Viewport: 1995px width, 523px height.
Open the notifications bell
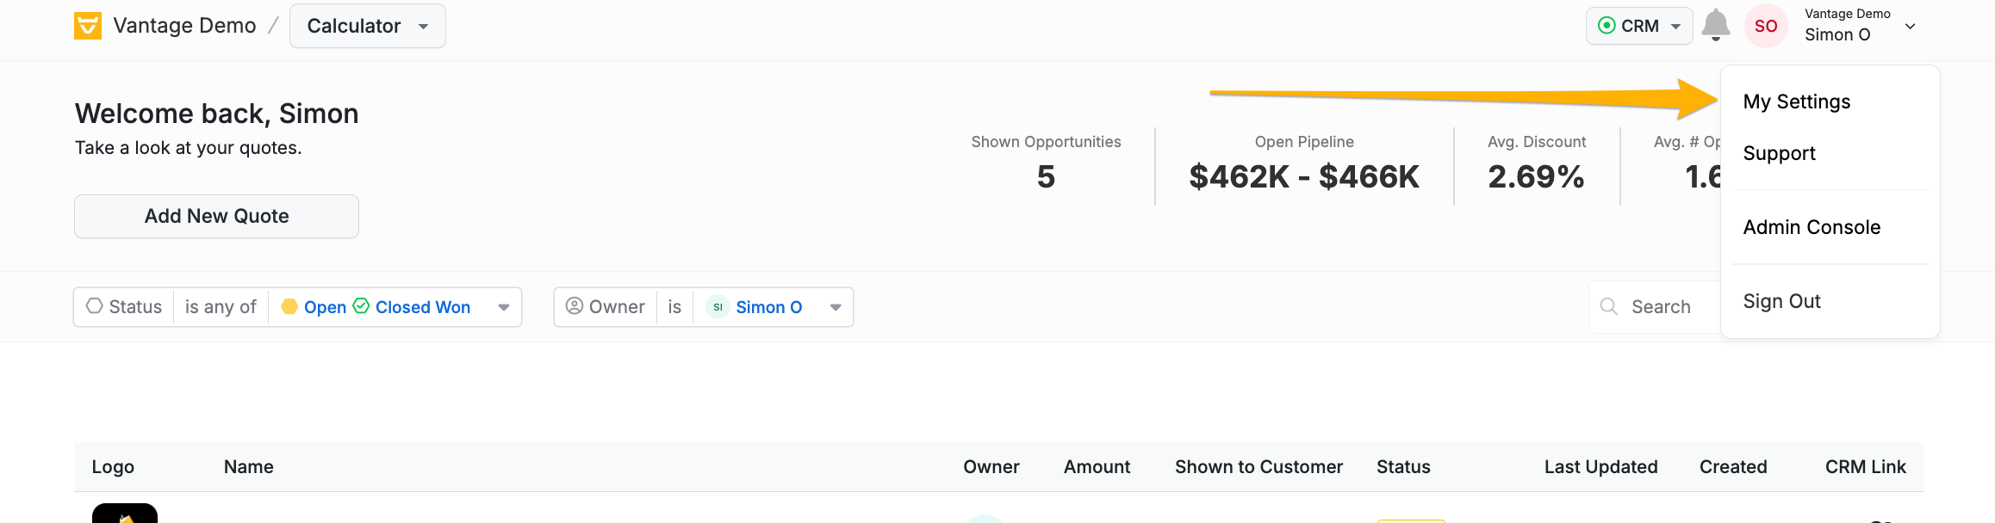pos(1716,25)
